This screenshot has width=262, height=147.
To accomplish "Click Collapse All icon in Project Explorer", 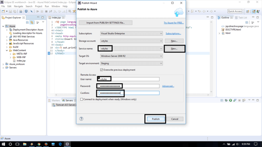I will tap(27, 22).
